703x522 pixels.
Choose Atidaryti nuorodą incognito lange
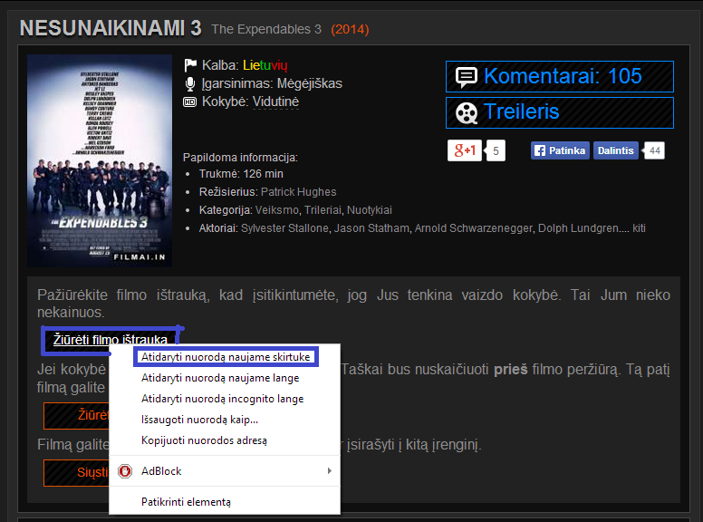pyautogui.click(x=225, y=399)
